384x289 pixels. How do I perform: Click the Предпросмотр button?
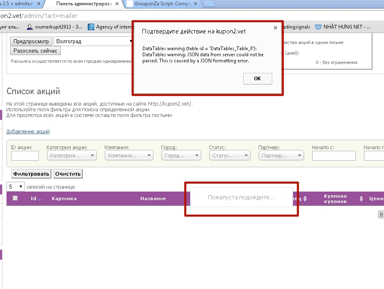(31, 42)
